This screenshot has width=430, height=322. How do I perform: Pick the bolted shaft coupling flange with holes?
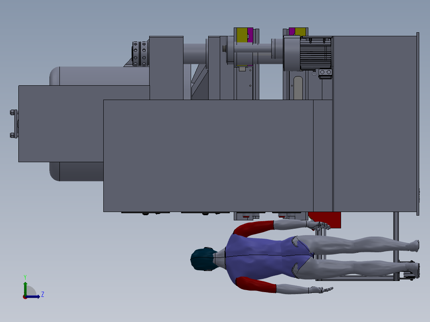tap(140, 53)
